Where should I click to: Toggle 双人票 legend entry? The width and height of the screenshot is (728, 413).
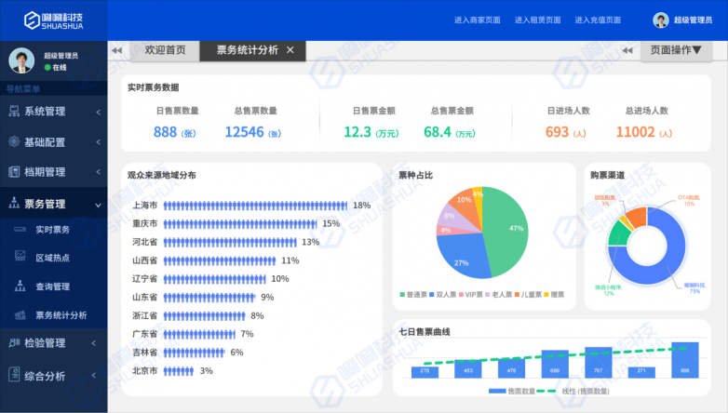[444, 295]
